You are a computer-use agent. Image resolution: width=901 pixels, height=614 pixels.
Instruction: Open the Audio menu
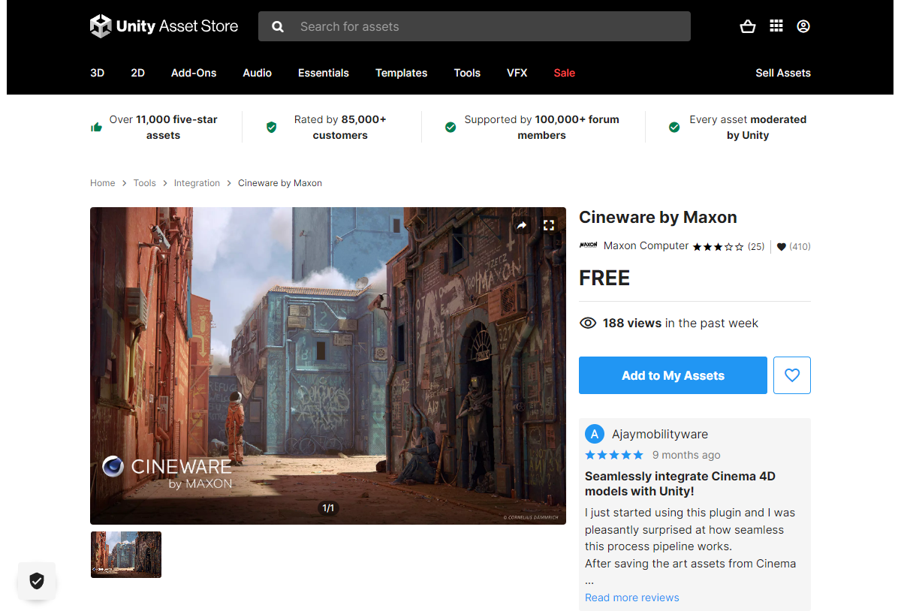pyautogui.click(x=258, y=73)
